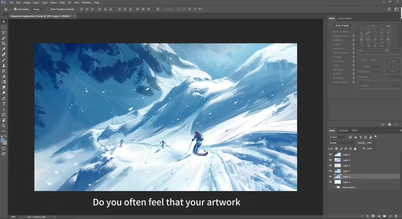Screen dimensions: 402x219
Task: Select the Hand tool
Action: point(4,120)
